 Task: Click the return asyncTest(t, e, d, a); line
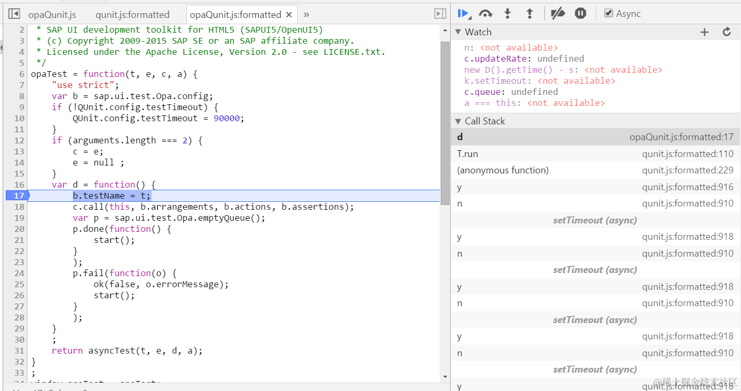(x=127, y=350)
